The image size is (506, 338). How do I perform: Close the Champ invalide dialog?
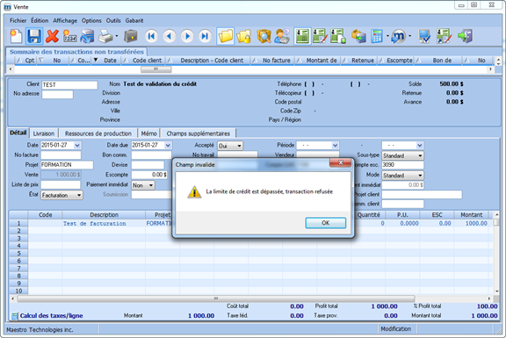[340, 163]
